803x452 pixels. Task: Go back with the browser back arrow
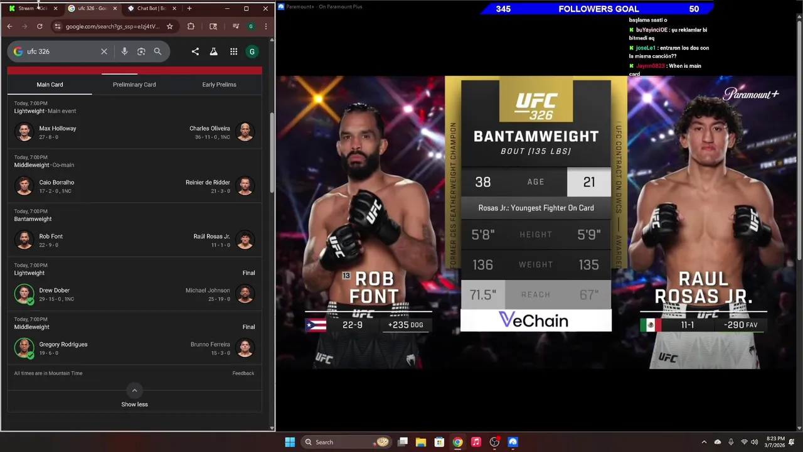(x=9, y=26)
